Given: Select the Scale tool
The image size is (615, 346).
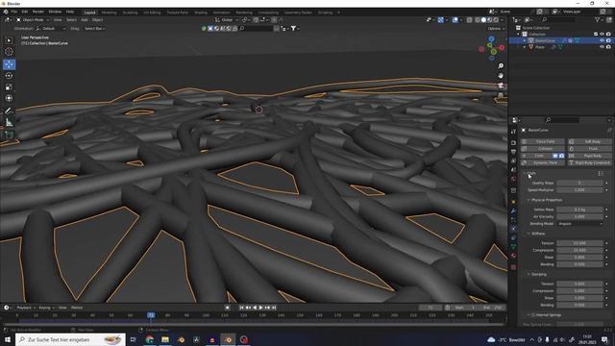Looking at the screenshot, I should [x=9, y=87].
